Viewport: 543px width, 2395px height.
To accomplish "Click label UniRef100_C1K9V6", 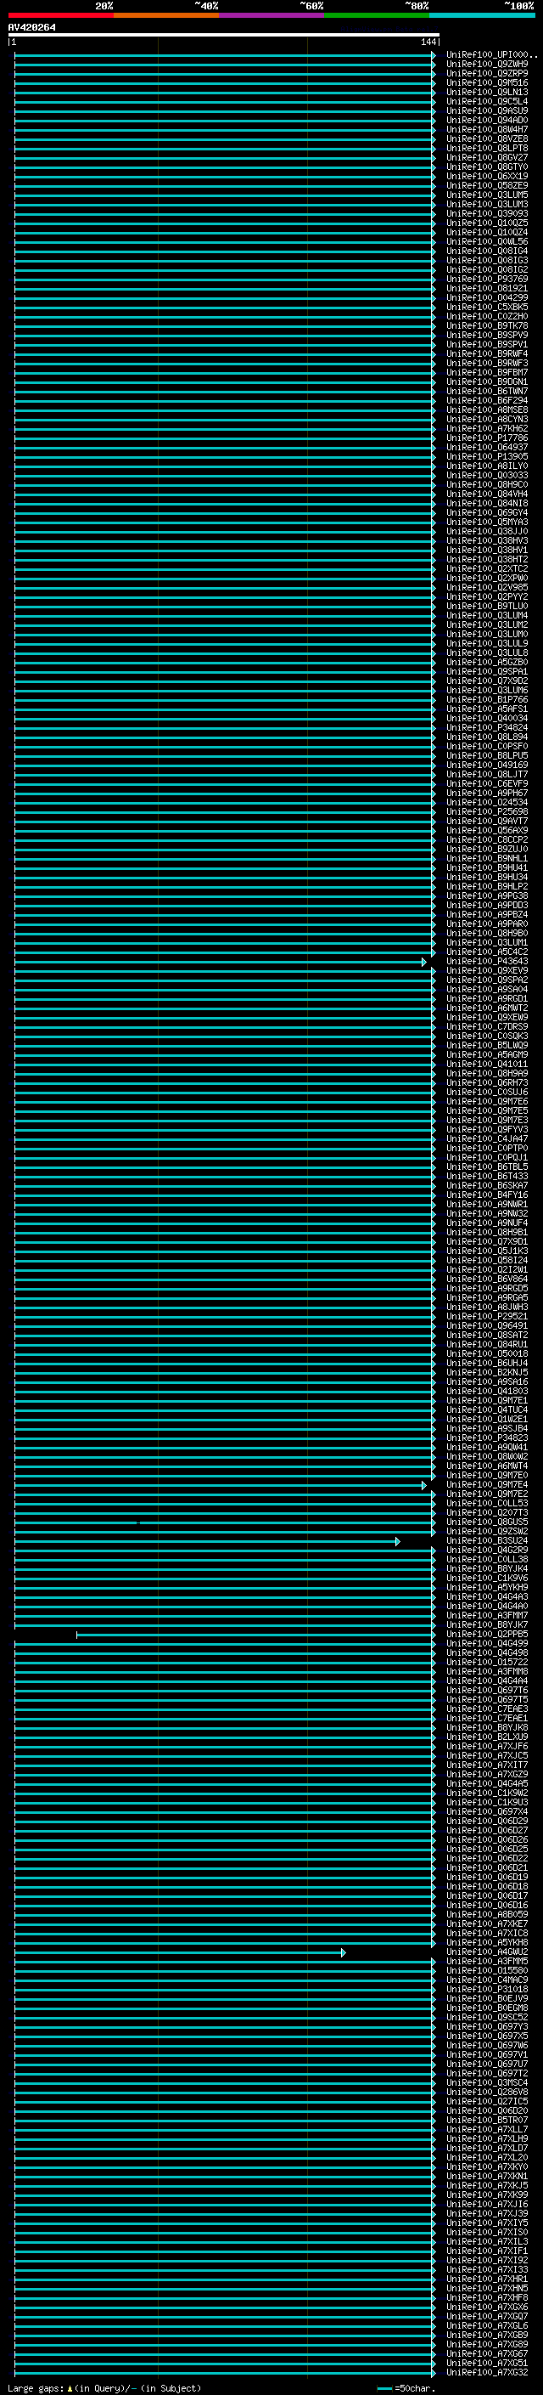I will coord(487,1578).
